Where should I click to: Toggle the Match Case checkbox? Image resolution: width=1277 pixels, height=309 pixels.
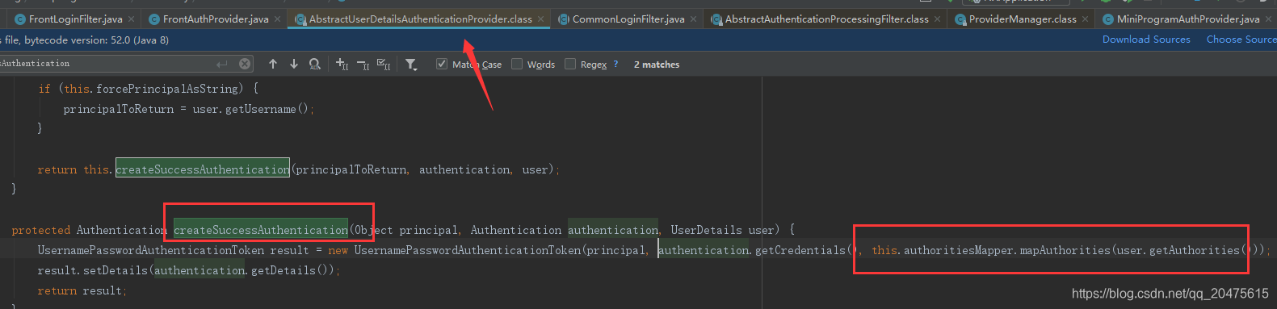pos(442,64)
